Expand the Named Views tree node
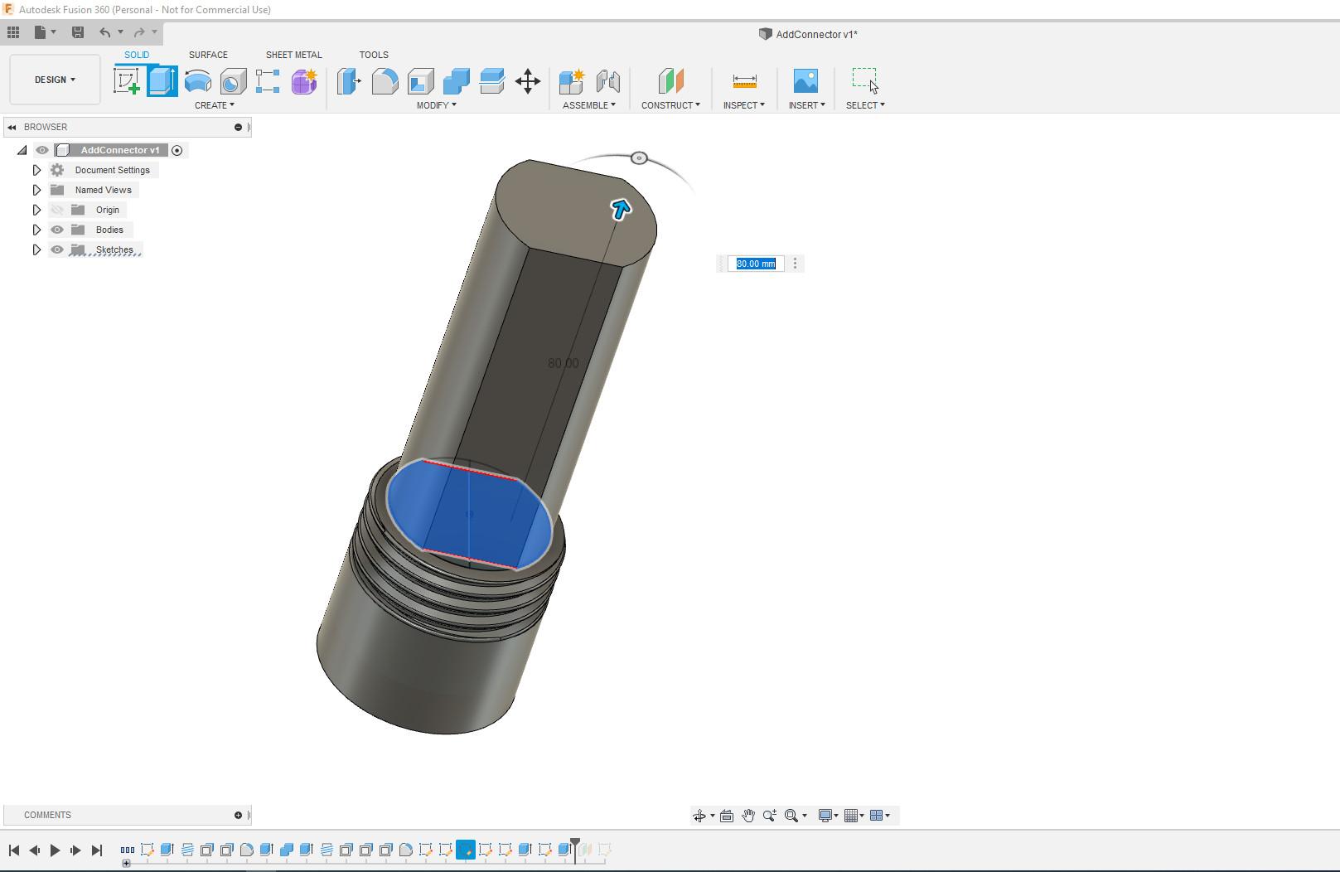 pyautogui.click(x=36, y=190)
